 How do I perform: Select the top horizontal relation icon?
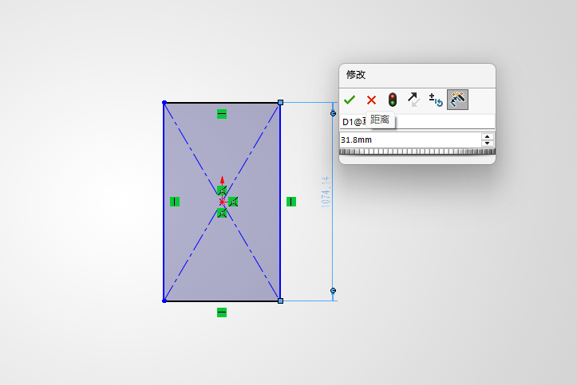222,114
